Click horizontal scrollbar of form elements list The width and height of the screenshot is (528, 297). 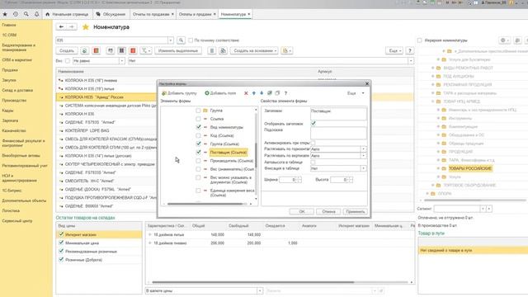tap(205, 204)
